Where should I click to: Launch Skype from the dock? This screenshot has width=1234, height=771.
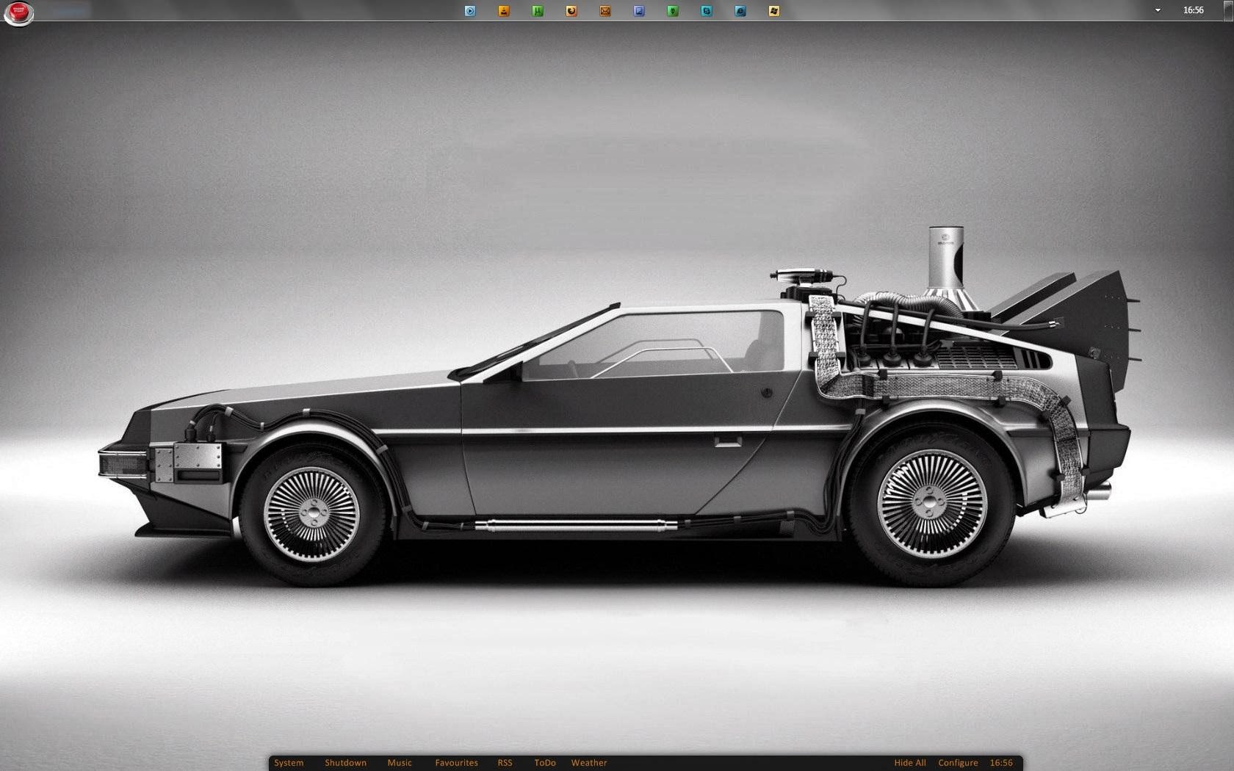pos(707,11)
